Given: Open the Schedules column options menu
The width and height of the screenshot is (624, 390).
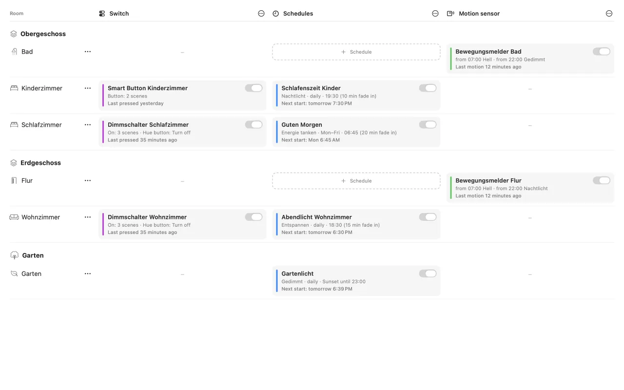Looking at the screenshot, I should click(x=435, y=14).
